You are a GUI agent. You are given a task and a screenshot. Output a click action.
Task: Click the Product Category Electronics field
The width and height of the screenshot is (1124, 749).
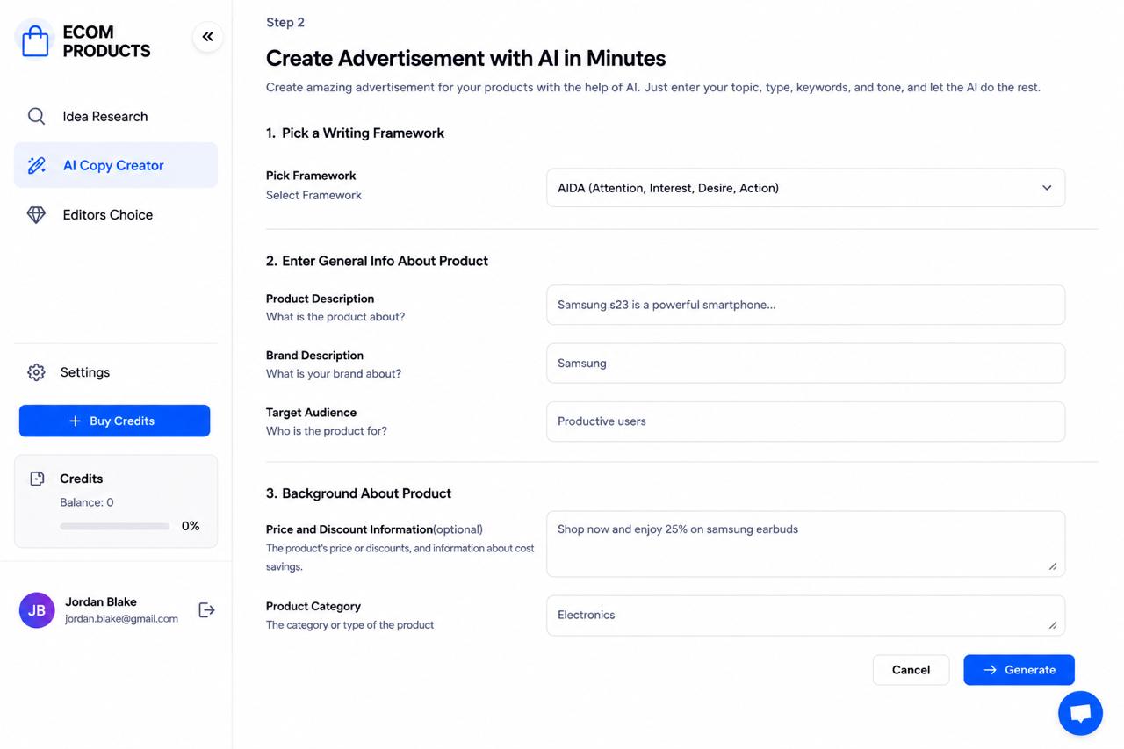(x=805, y=616)
